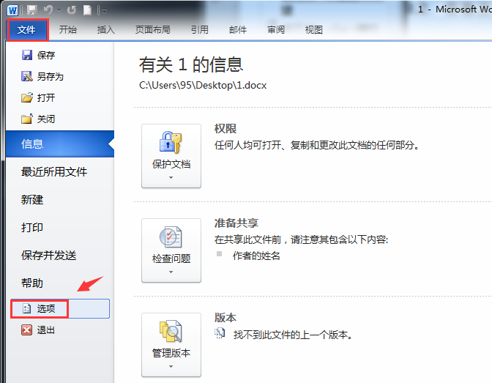492x383 pixels.
Task: Click the 权限 heading text
Action: [x=225, y=129]
